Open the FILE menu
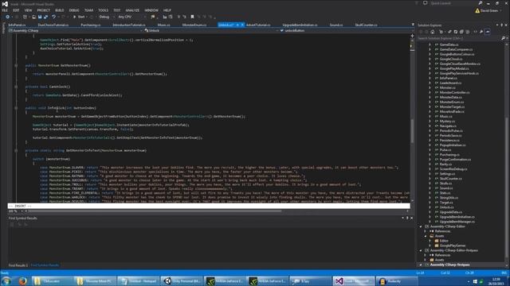The width and height of the screenshot is (510, 286). pos(5,10)
